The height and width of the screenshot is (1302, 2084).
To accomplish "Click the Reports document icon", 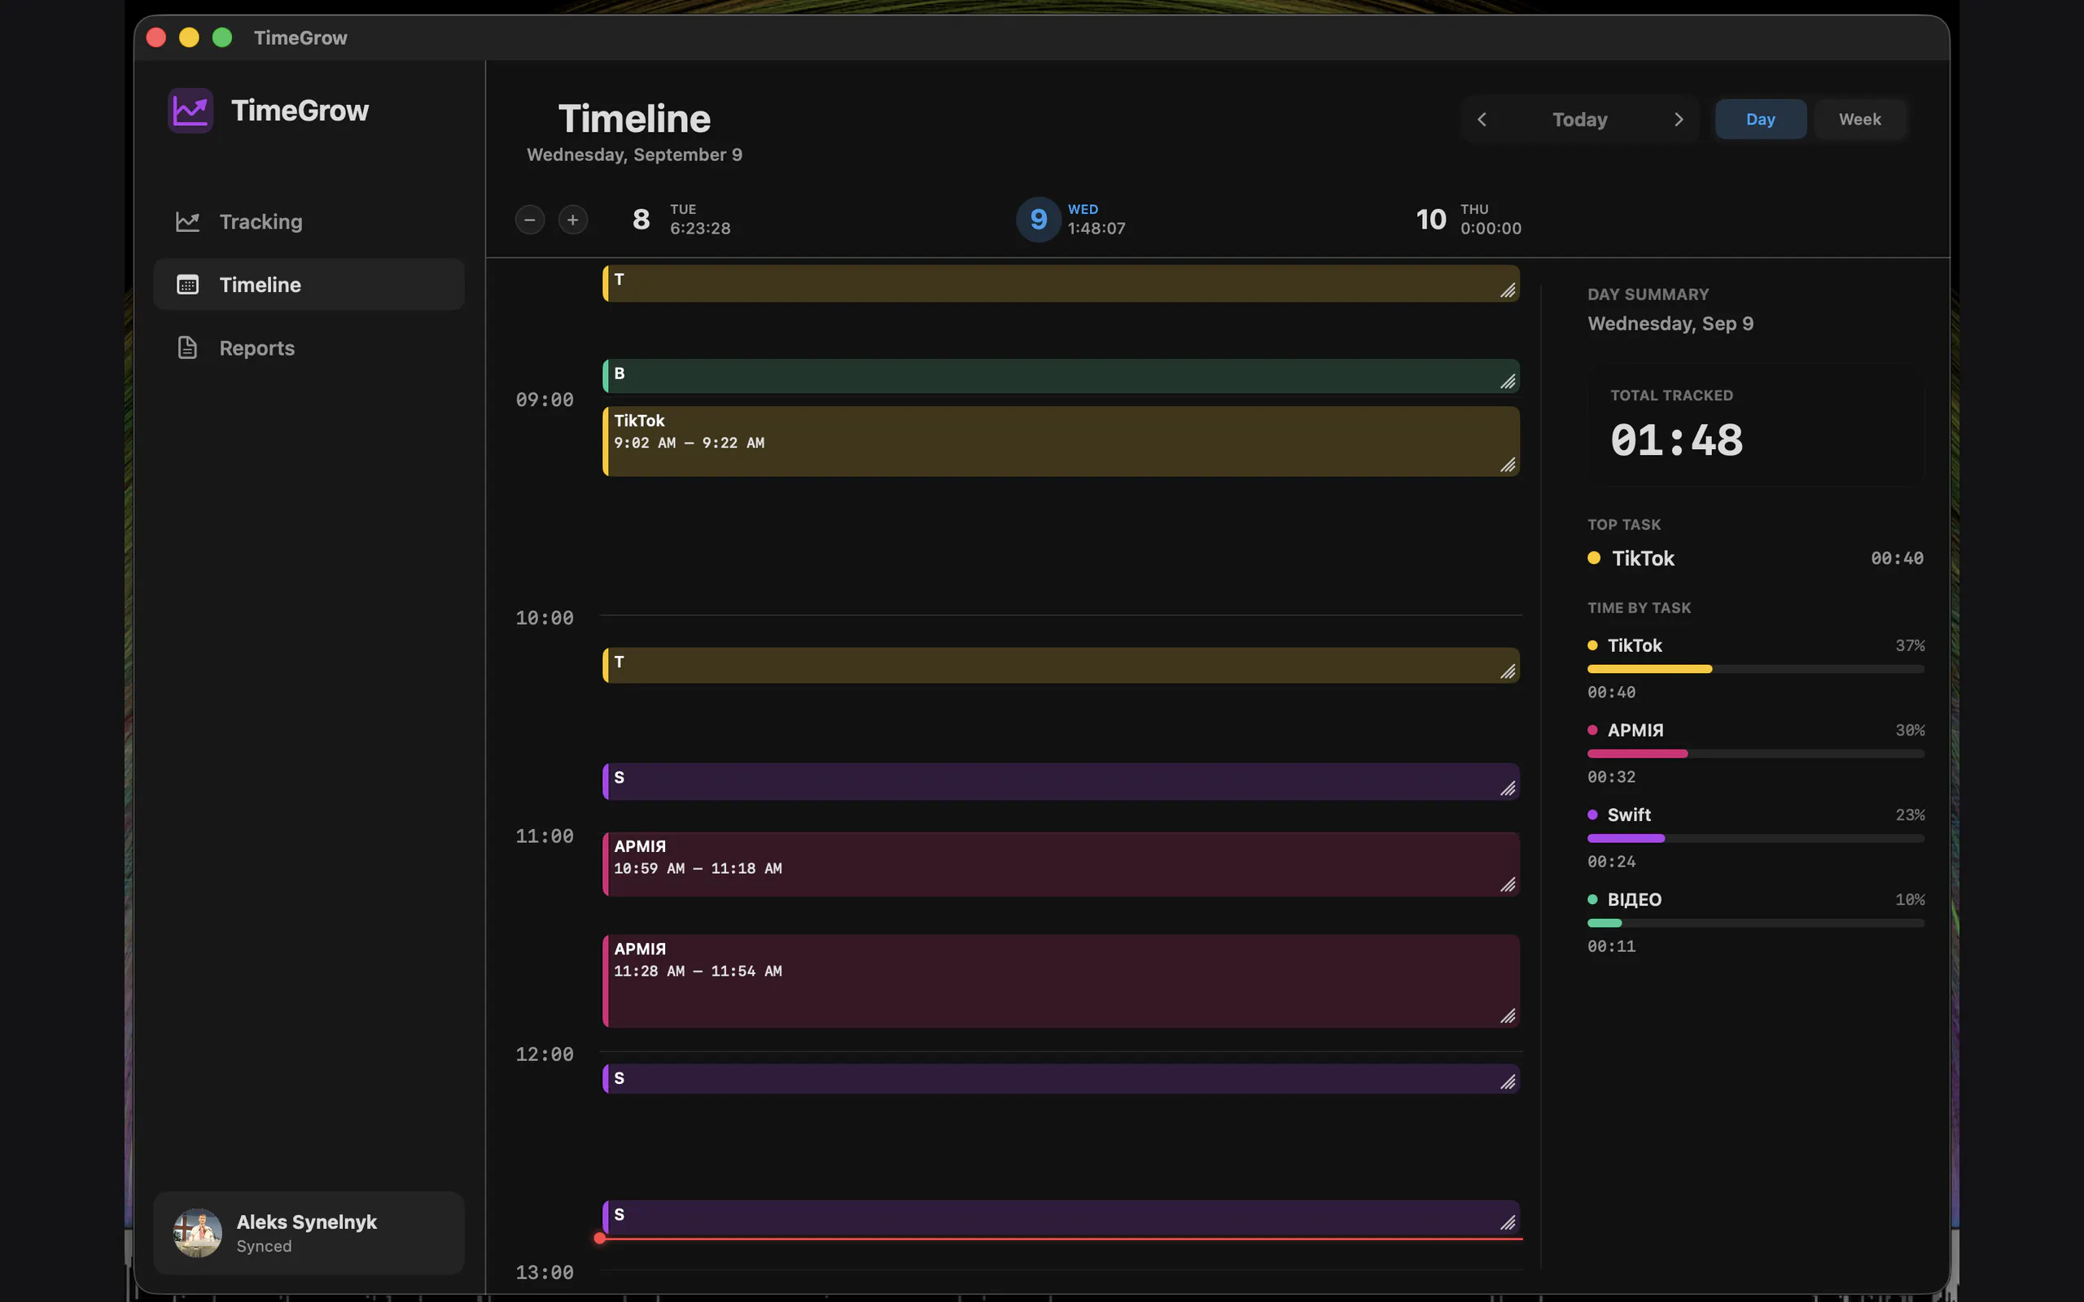I will pyautogui.click(x=188, y=348).
